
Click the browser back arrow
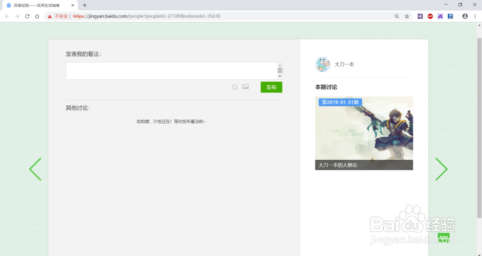coord(7,16)
